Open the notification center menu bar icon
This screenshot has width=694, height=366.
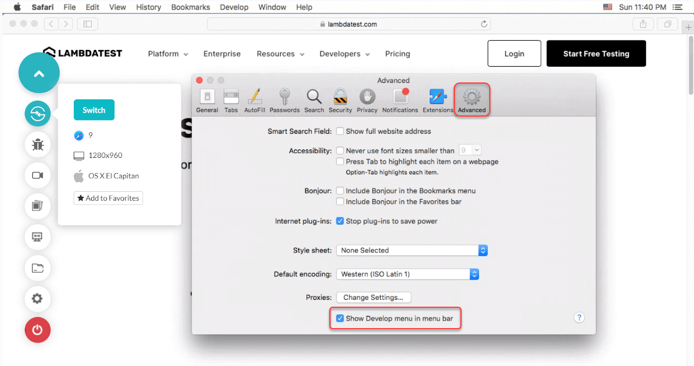tap(678, 7)
